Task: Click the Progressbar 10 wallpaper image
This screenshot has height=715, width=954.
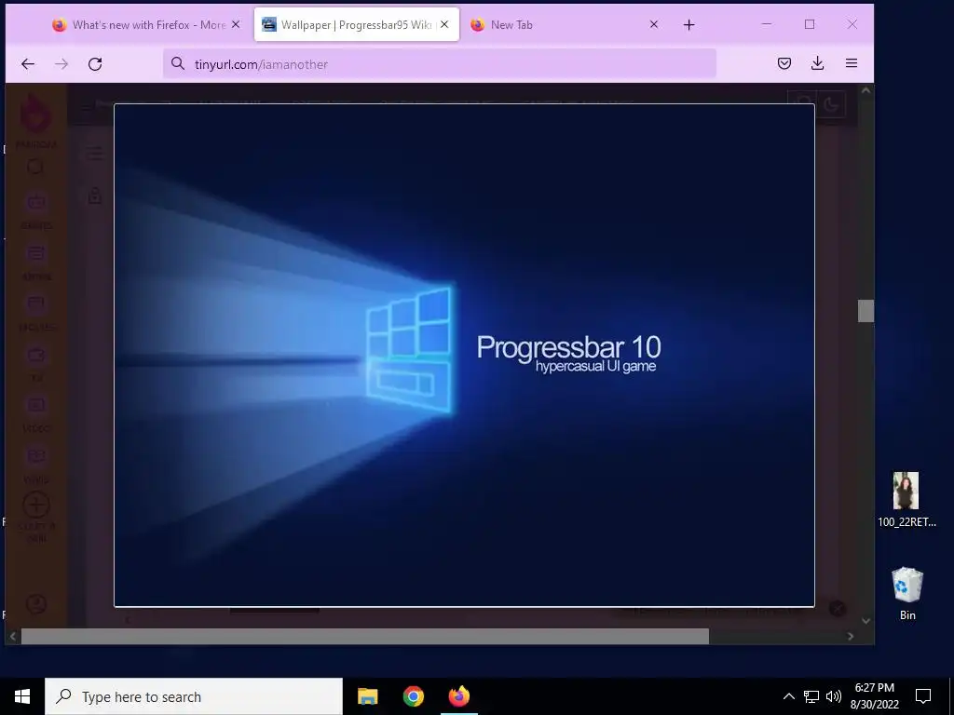Action: pyautogui.click(x=464, y=356)
